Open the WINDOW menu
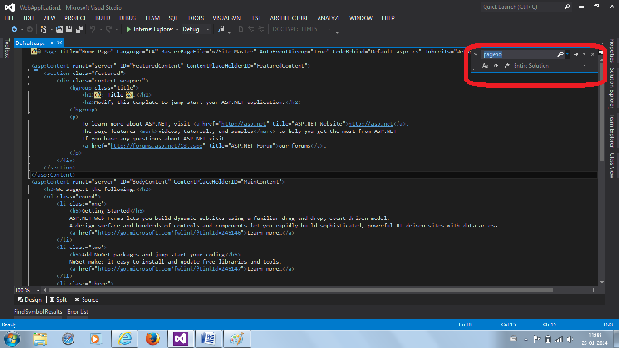The height and width of the screenshot is (348, 619). coord(361,18)
